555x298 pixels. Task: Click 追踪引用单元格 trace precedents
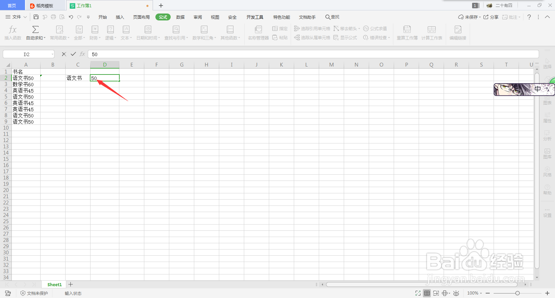click(x=312, y=28)
